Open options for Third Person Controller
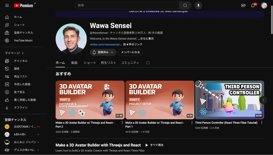Image resolution: width=273 pixels, height=155 pixels. [262, 123]
